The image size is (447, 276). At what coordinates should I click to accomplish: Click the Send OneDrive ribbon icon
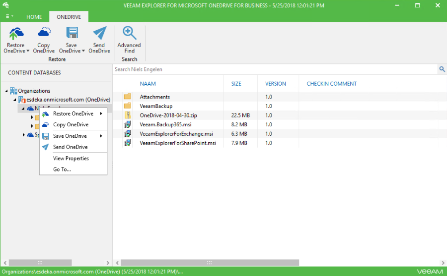pos(100,33)
